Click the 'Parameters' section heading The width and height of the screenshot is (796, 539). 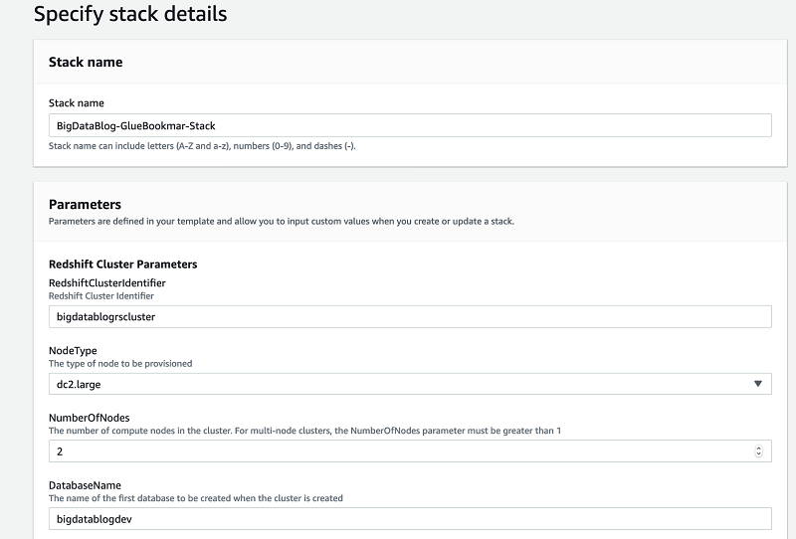(x=85, y=205)
